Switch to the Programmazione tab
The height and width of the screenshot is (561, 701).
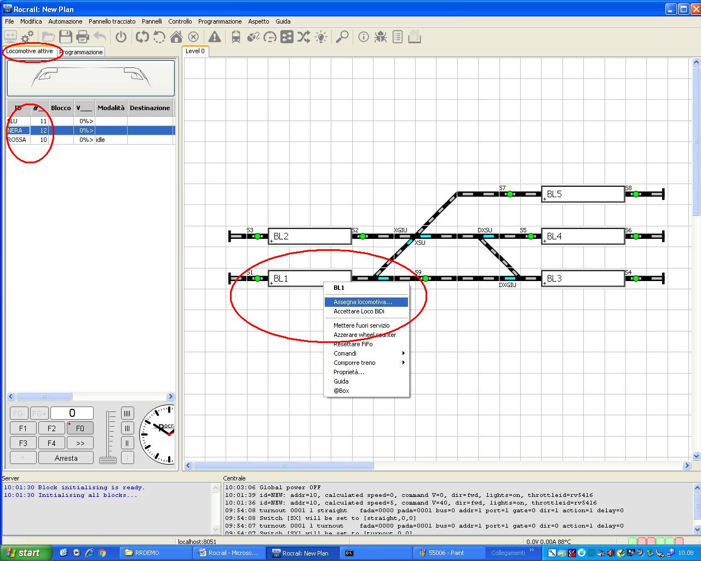pyautogui.click(x=81, y=52)
